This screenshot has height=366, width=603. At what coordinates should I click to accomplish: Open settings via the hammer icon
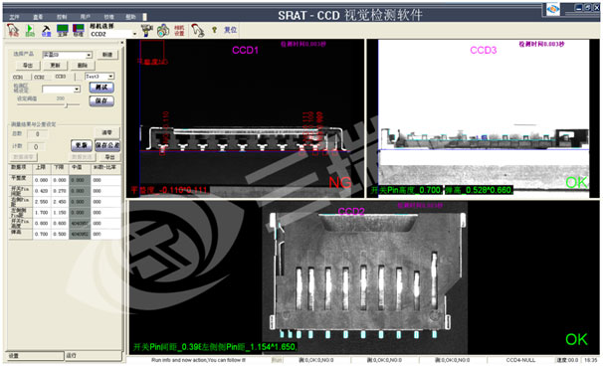click(46, 31)
